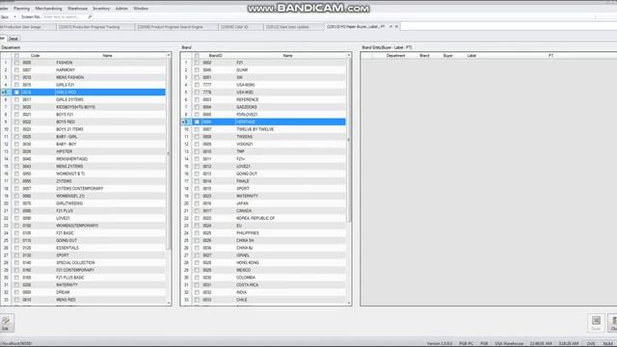
Task: Select the DREAM department row
Action: [x=83, y=292]
